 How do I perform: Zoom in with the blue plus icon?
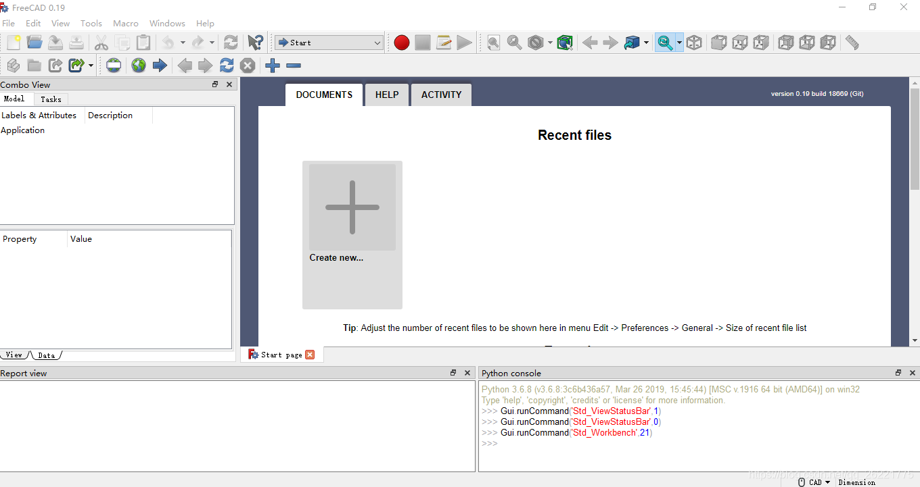[x=273, y=66]
